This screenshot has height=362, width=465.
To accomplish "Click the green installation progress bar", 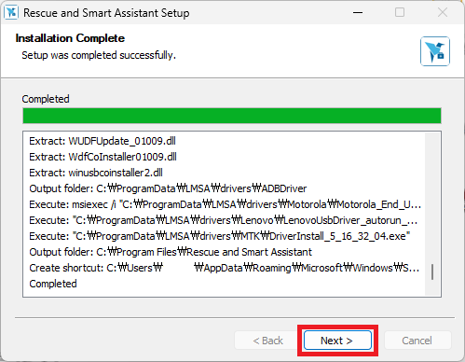I will click(232, 116).
